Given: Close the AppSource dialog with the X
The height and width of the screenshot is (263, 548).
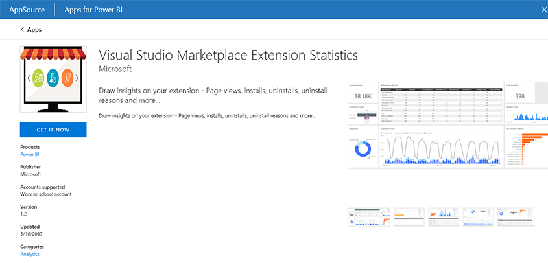Looking at the screenshot, I should pyautogui.click(x=544, y=10).
